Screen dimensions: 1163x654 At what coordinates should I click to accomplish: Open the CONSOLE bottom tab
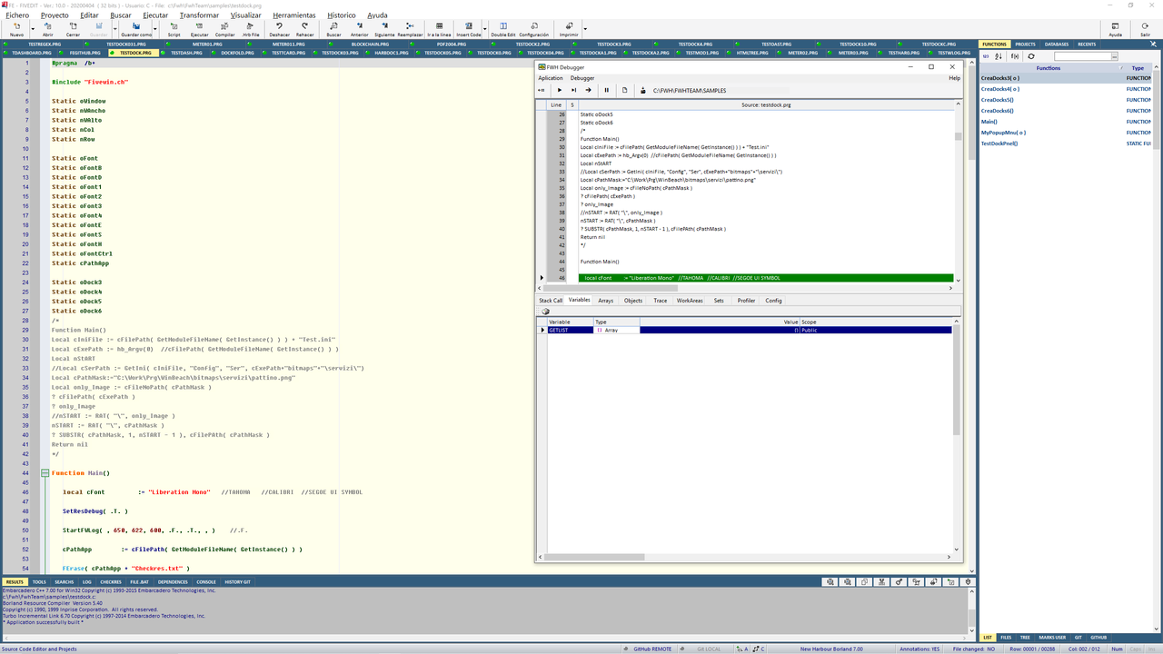pyautogui.click(x=206, y=581)
